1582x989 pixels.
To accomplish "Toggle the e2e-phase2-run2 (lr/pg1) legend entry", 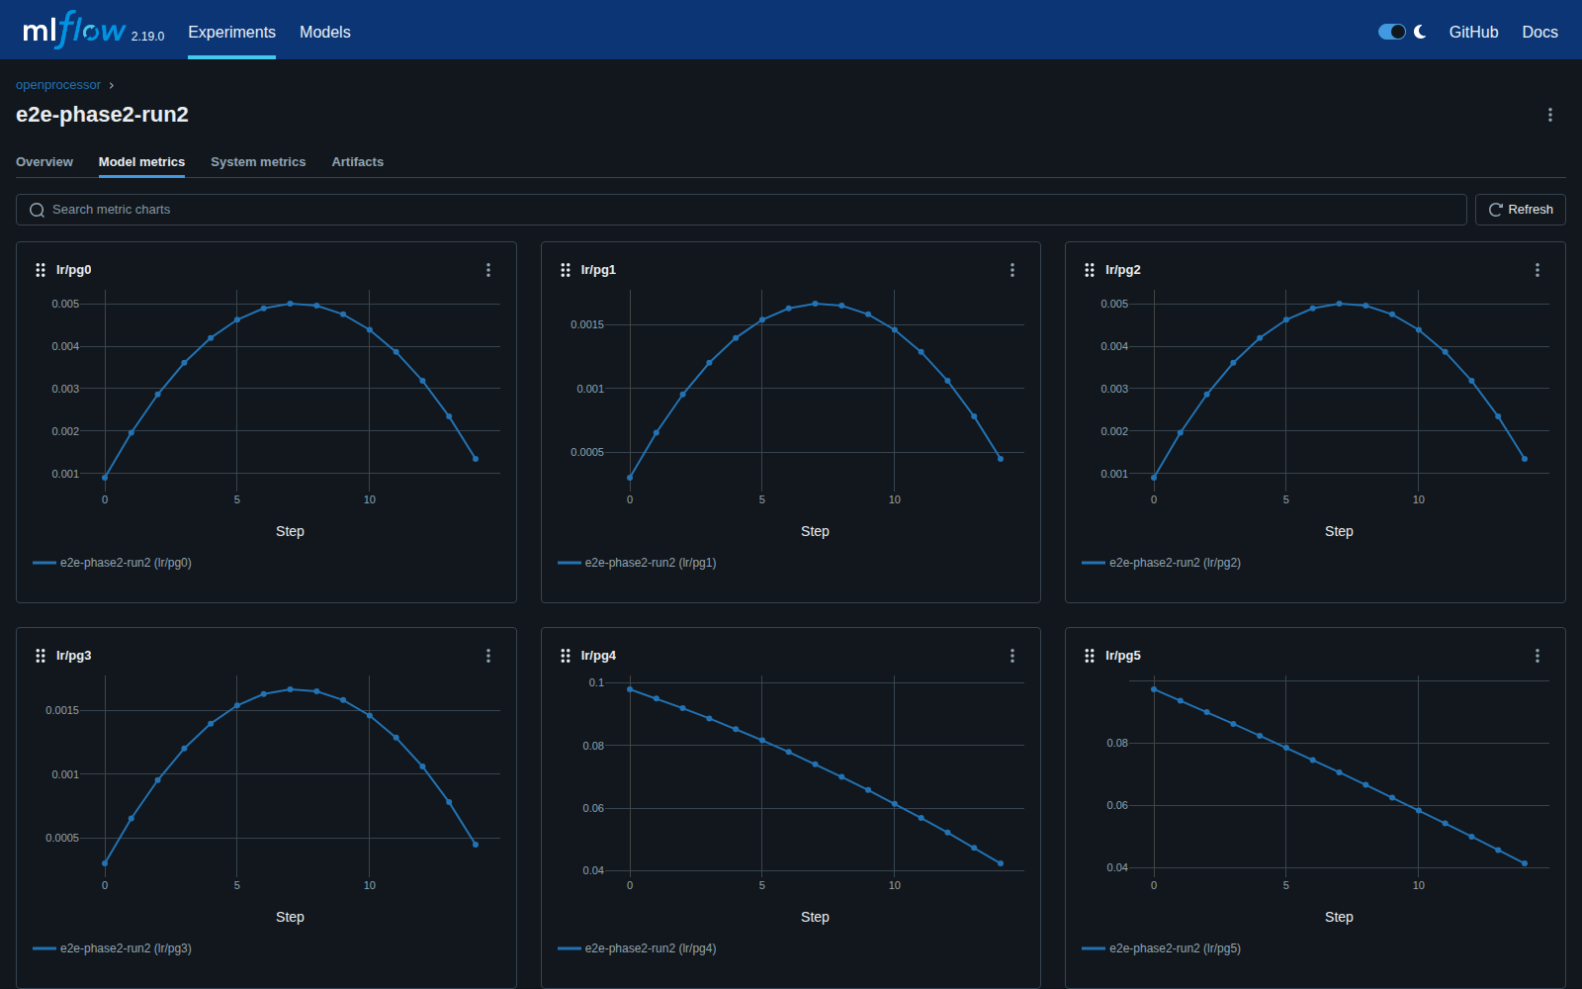I will coord(638,563).
